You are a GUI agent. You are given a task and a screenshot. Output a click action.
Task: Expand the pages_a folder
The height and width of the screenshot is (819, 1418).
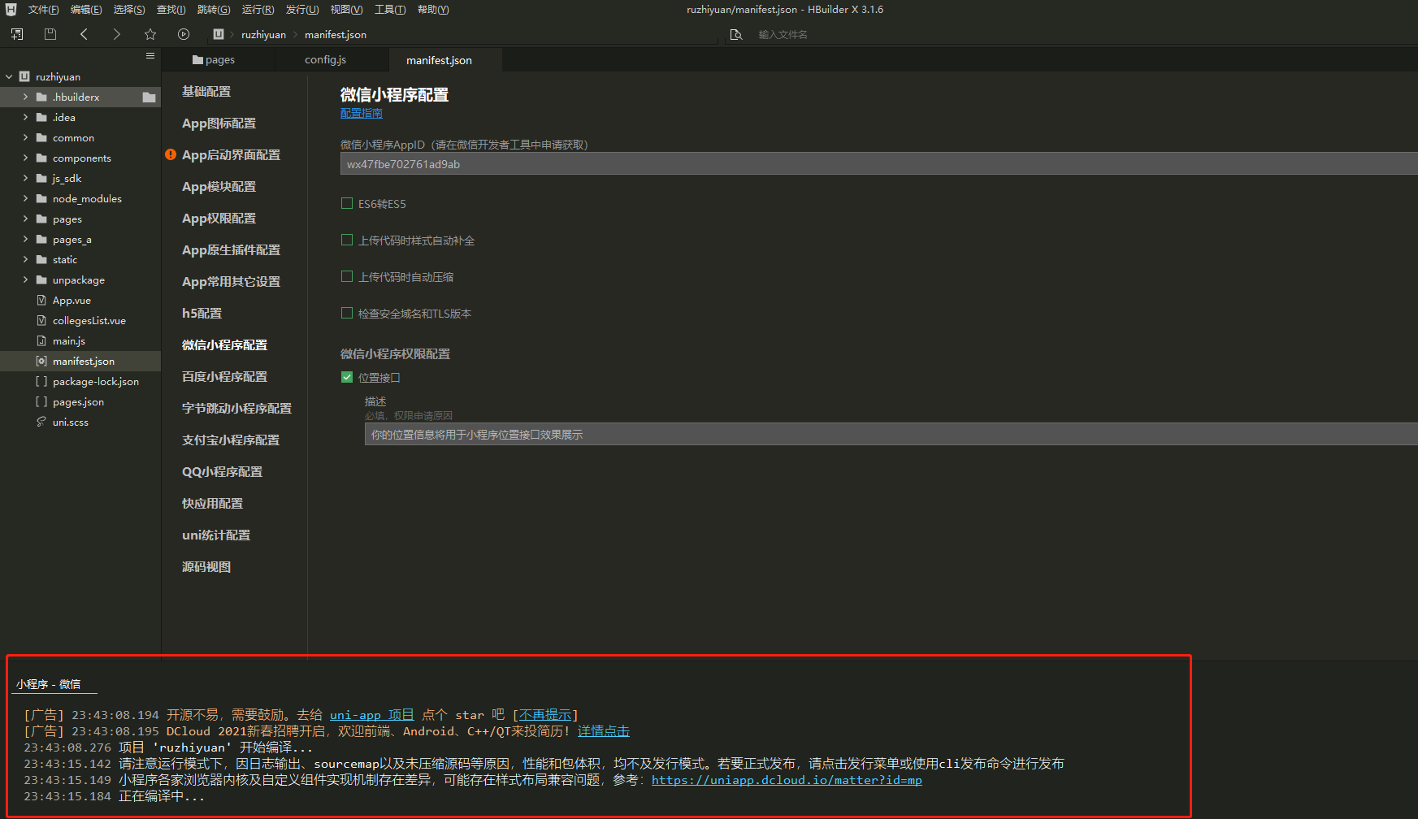pyautogui.click(x=25, y=239)
